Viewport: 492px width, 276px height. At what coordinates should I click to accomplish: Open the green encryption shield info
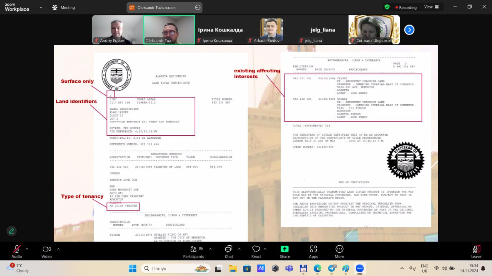click(x=387, y=7)
